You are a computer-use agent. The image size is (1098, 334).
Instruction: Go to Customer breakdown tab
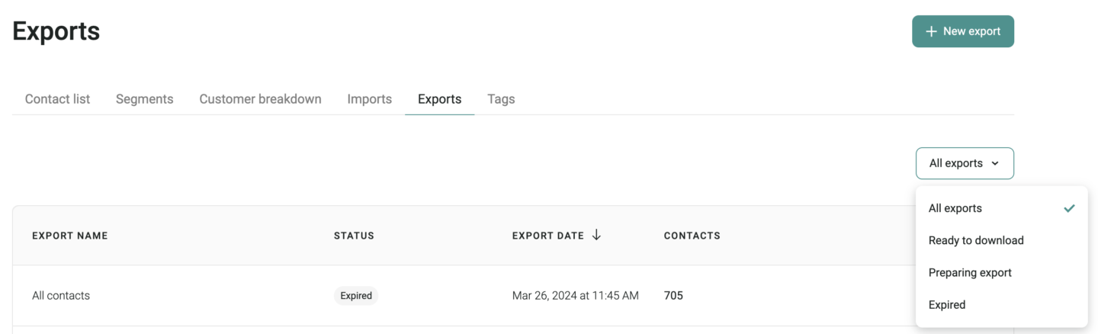260,99
